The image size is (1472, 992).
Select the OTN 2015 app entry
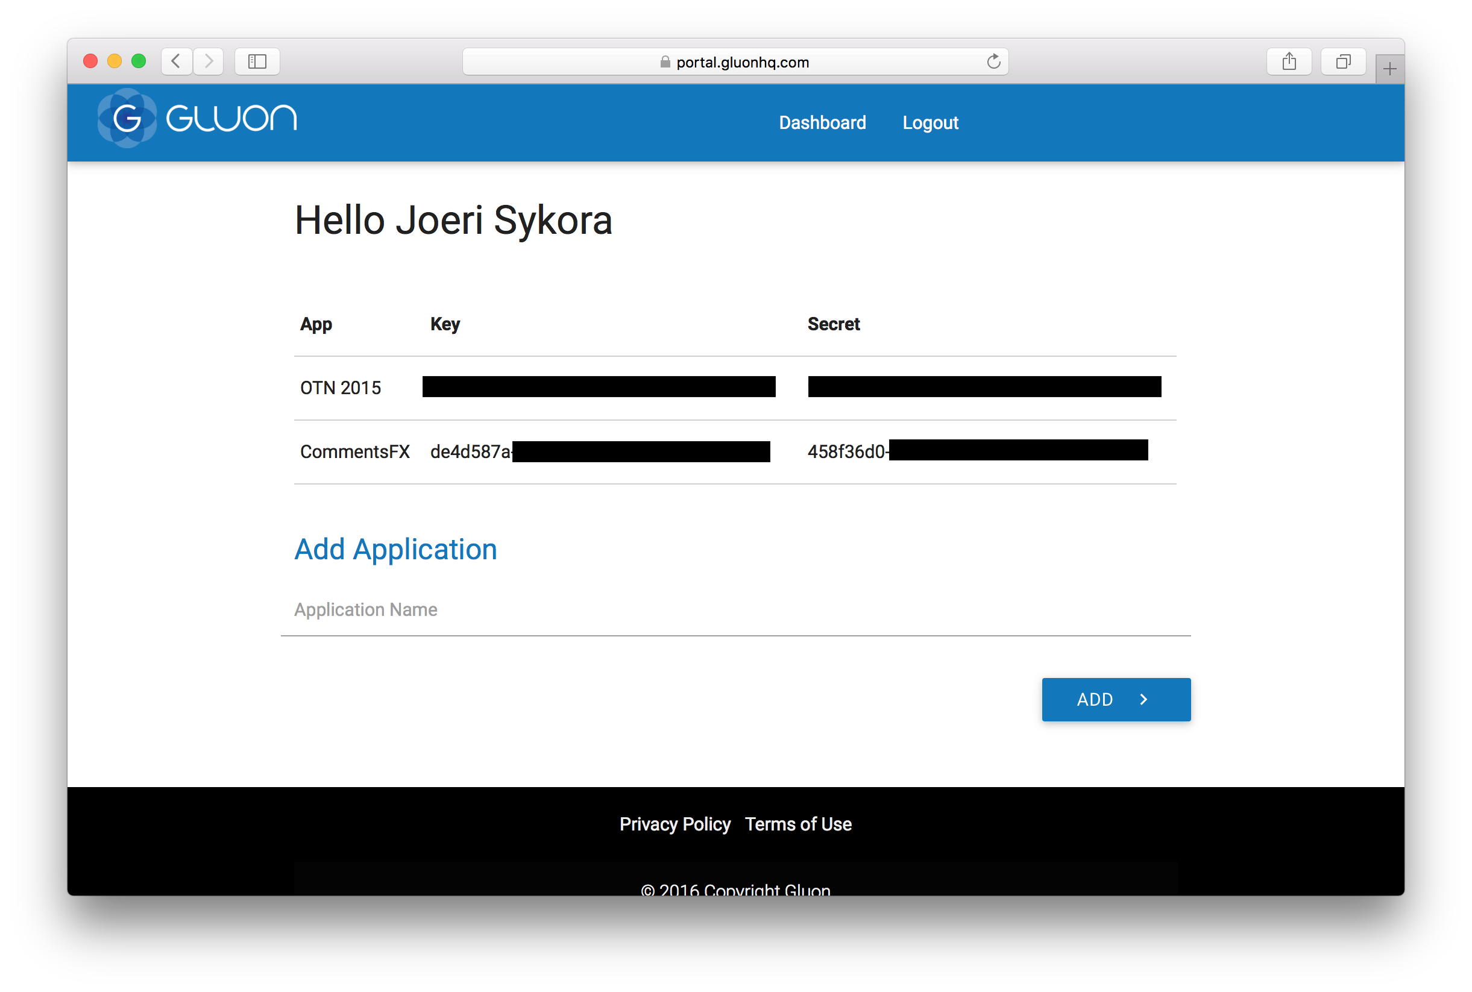tap(341, 387)
